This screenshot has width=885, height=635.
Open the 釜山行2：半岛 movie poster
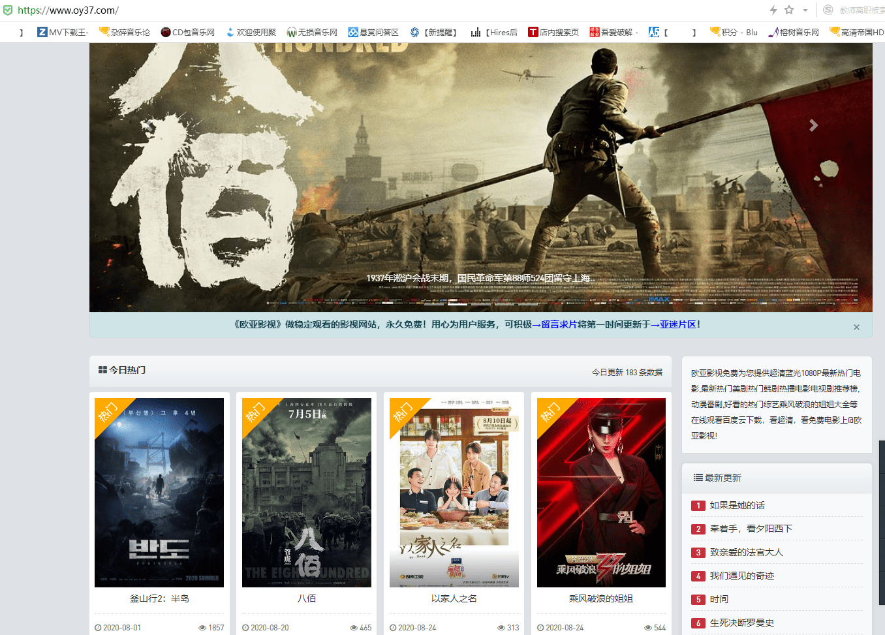[x=159, y=493]
